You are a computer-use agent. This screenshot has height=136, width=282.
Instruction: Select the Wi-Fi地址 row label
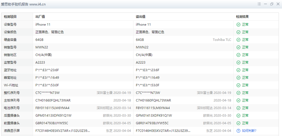(x=10, y=85)
